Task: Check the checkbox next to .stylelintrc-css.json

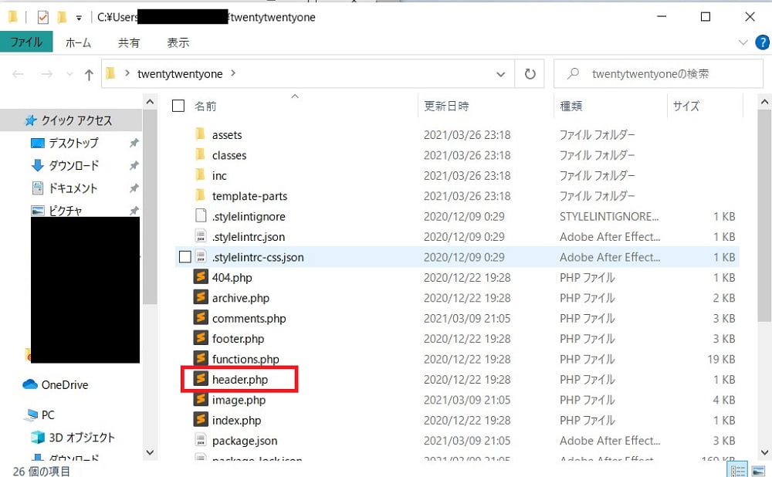Action: (x=184, y=256)
